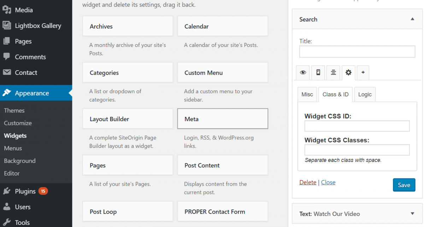Select the eye visibility tab in Search widget
Viewport: 424px width, 227px height.
point(303,72)
